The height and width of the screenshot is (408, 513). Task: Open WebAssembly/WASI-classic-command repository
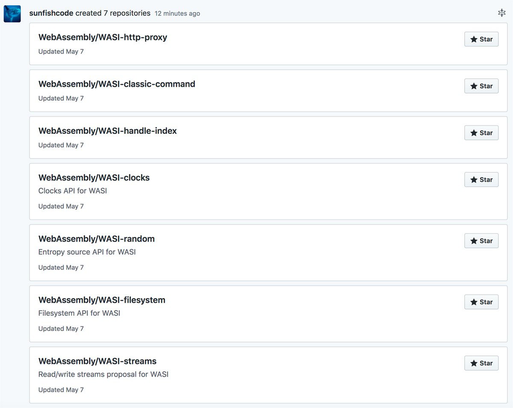coord(117,84)
